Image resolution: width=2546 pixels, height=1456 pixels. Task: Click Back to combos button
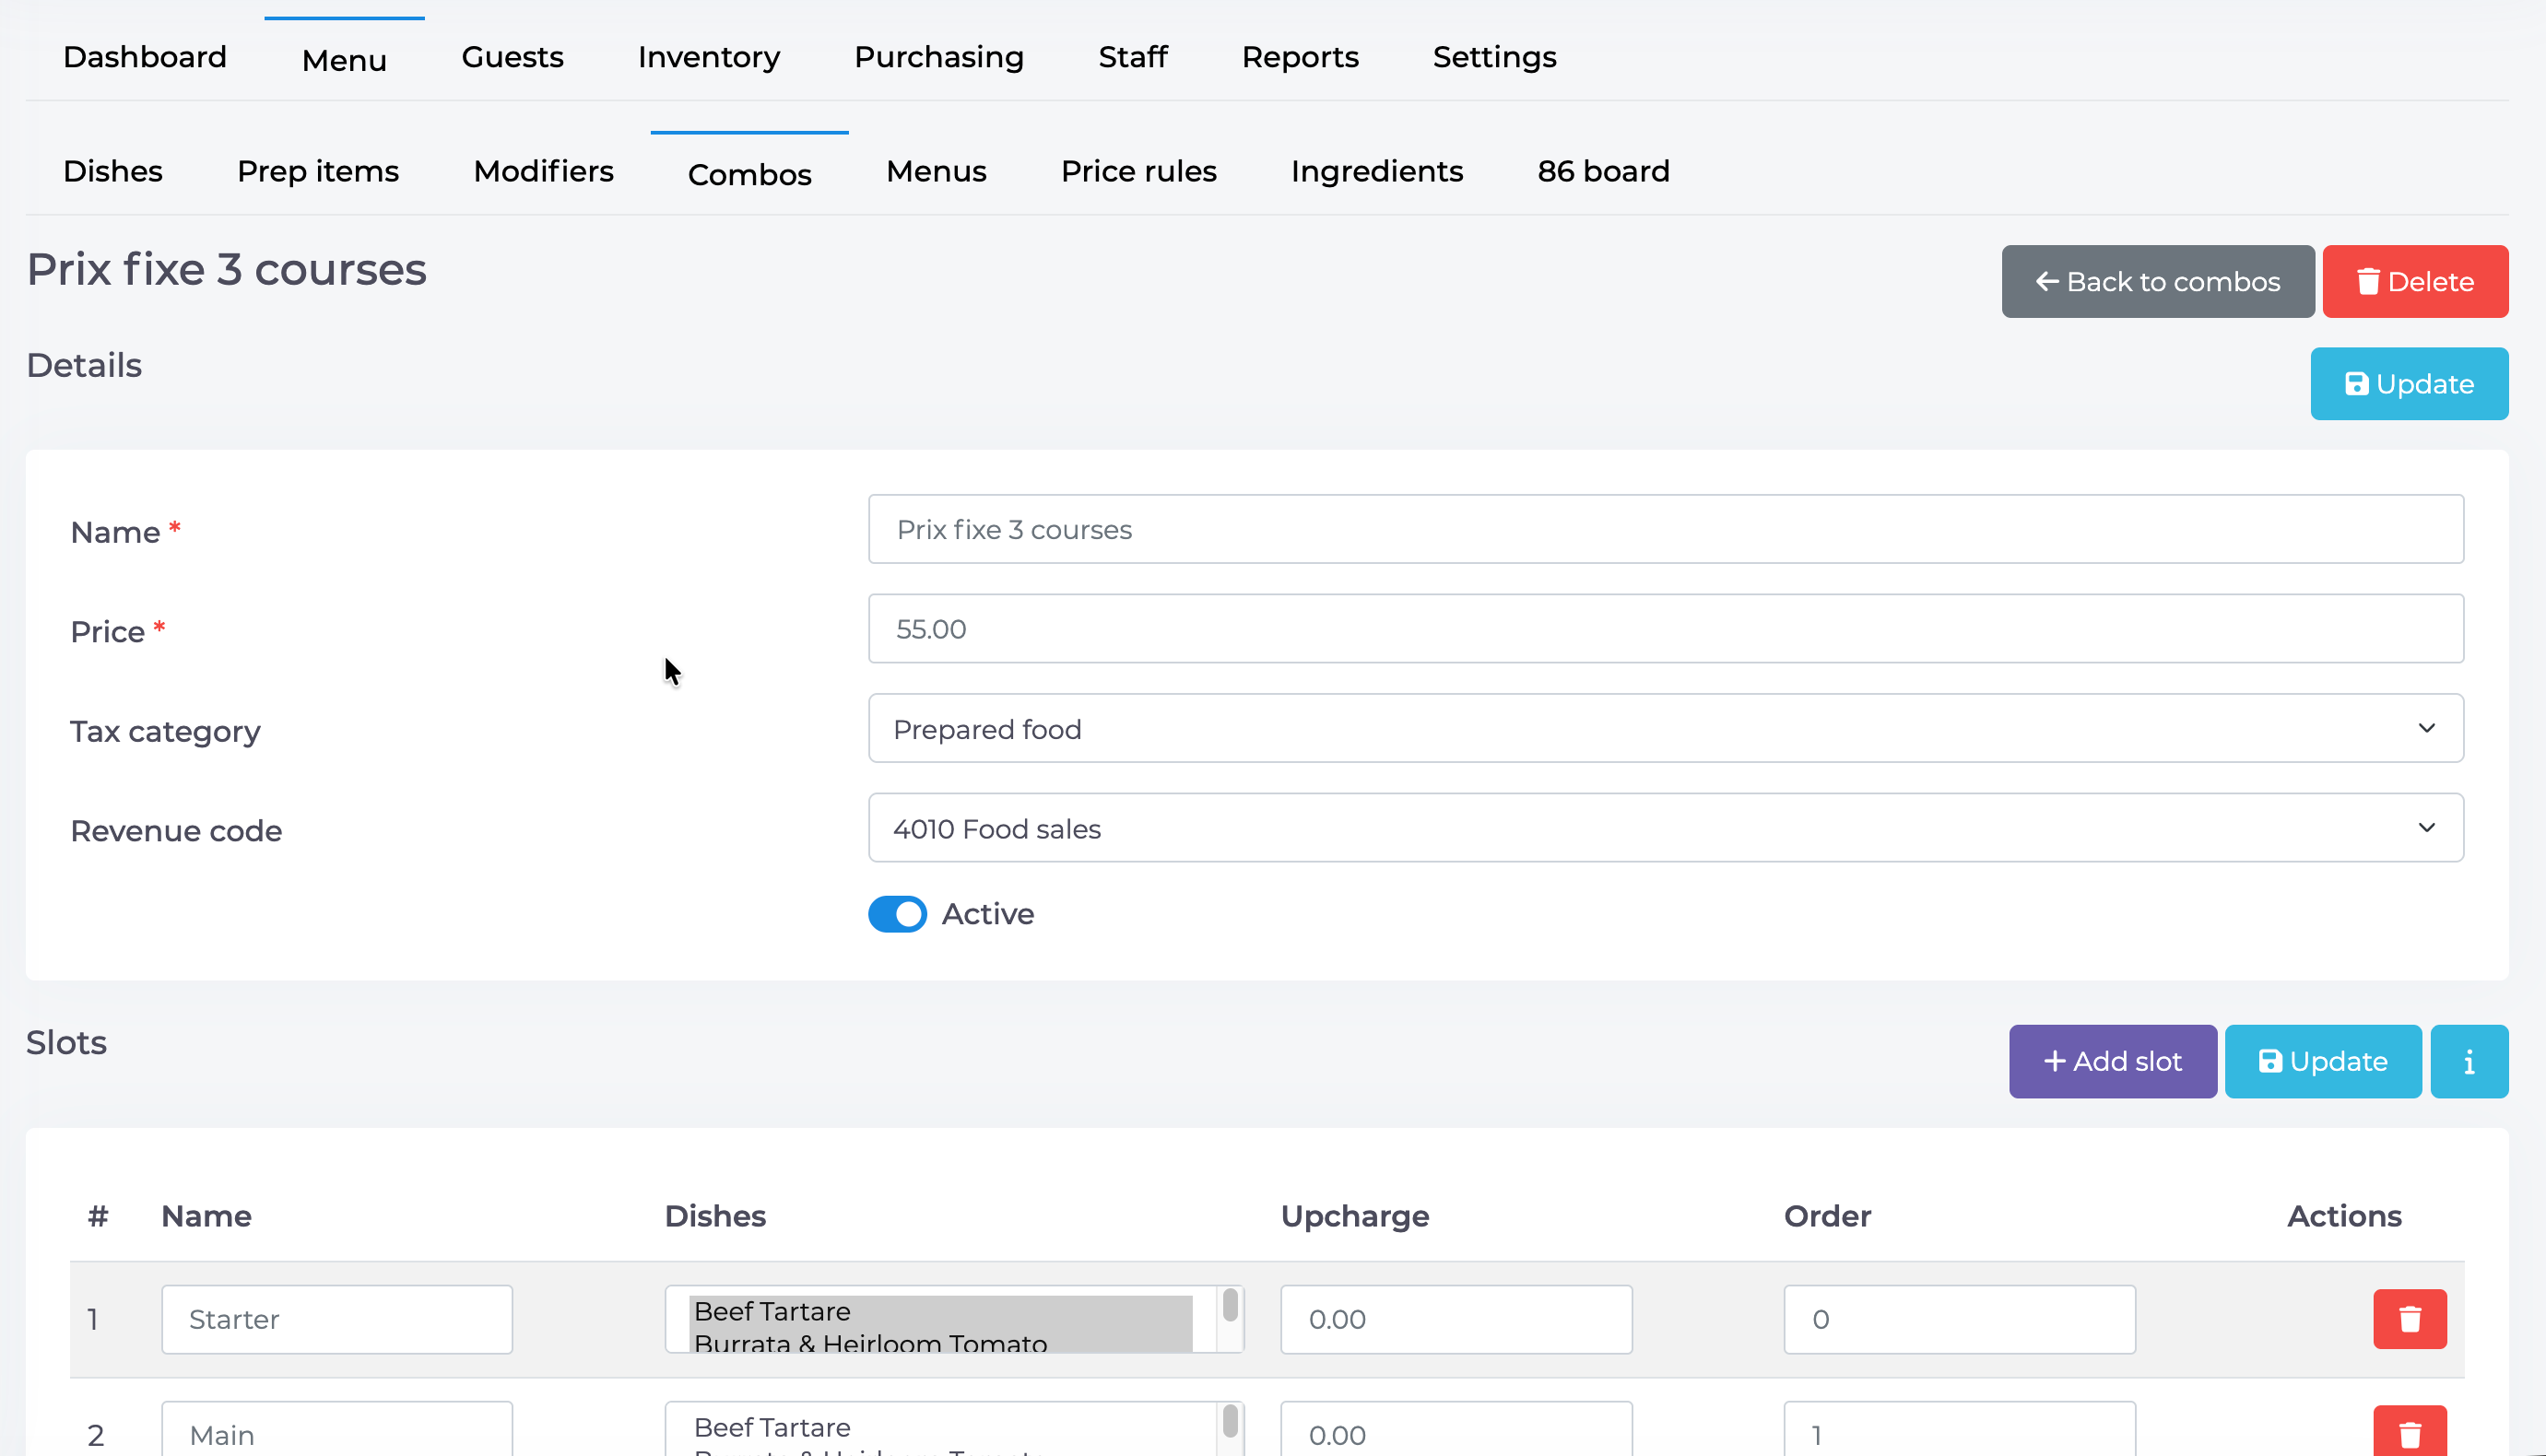point(2157,282)
